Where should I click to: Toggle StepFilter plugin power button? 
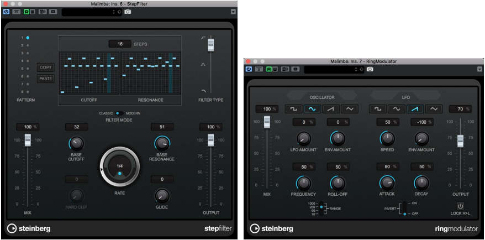pos(7,12)
